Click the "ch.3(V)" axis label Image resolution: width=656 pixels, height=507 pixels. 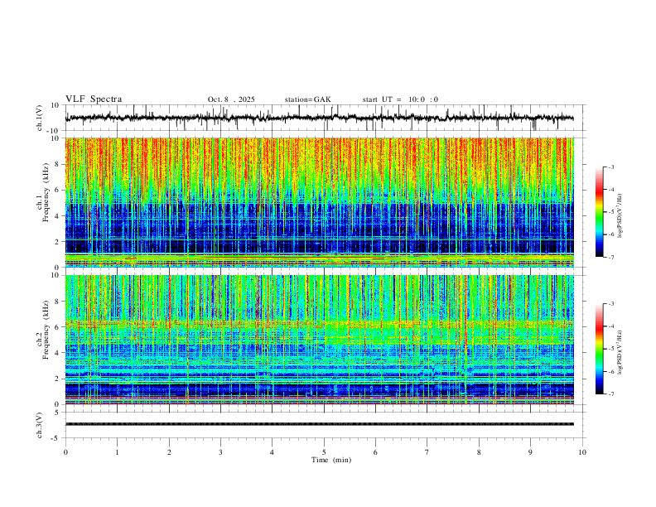coord(40,425)
